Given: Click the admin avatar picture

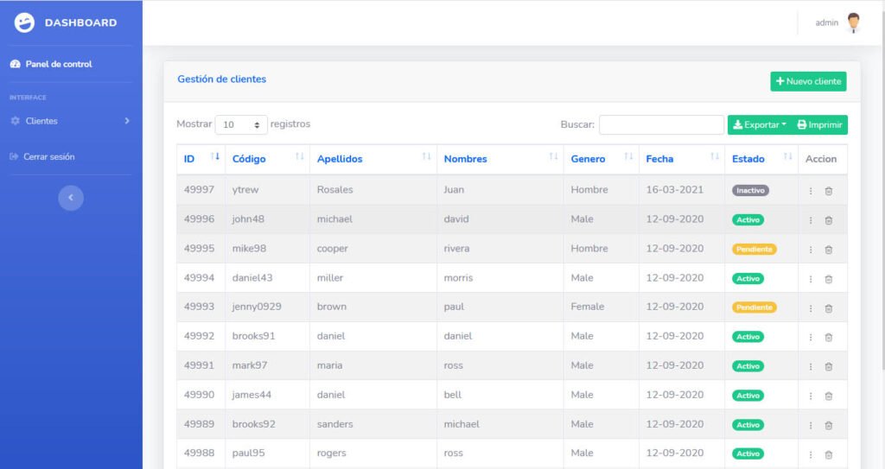Looking at the screenshot, I should (854, 22).
